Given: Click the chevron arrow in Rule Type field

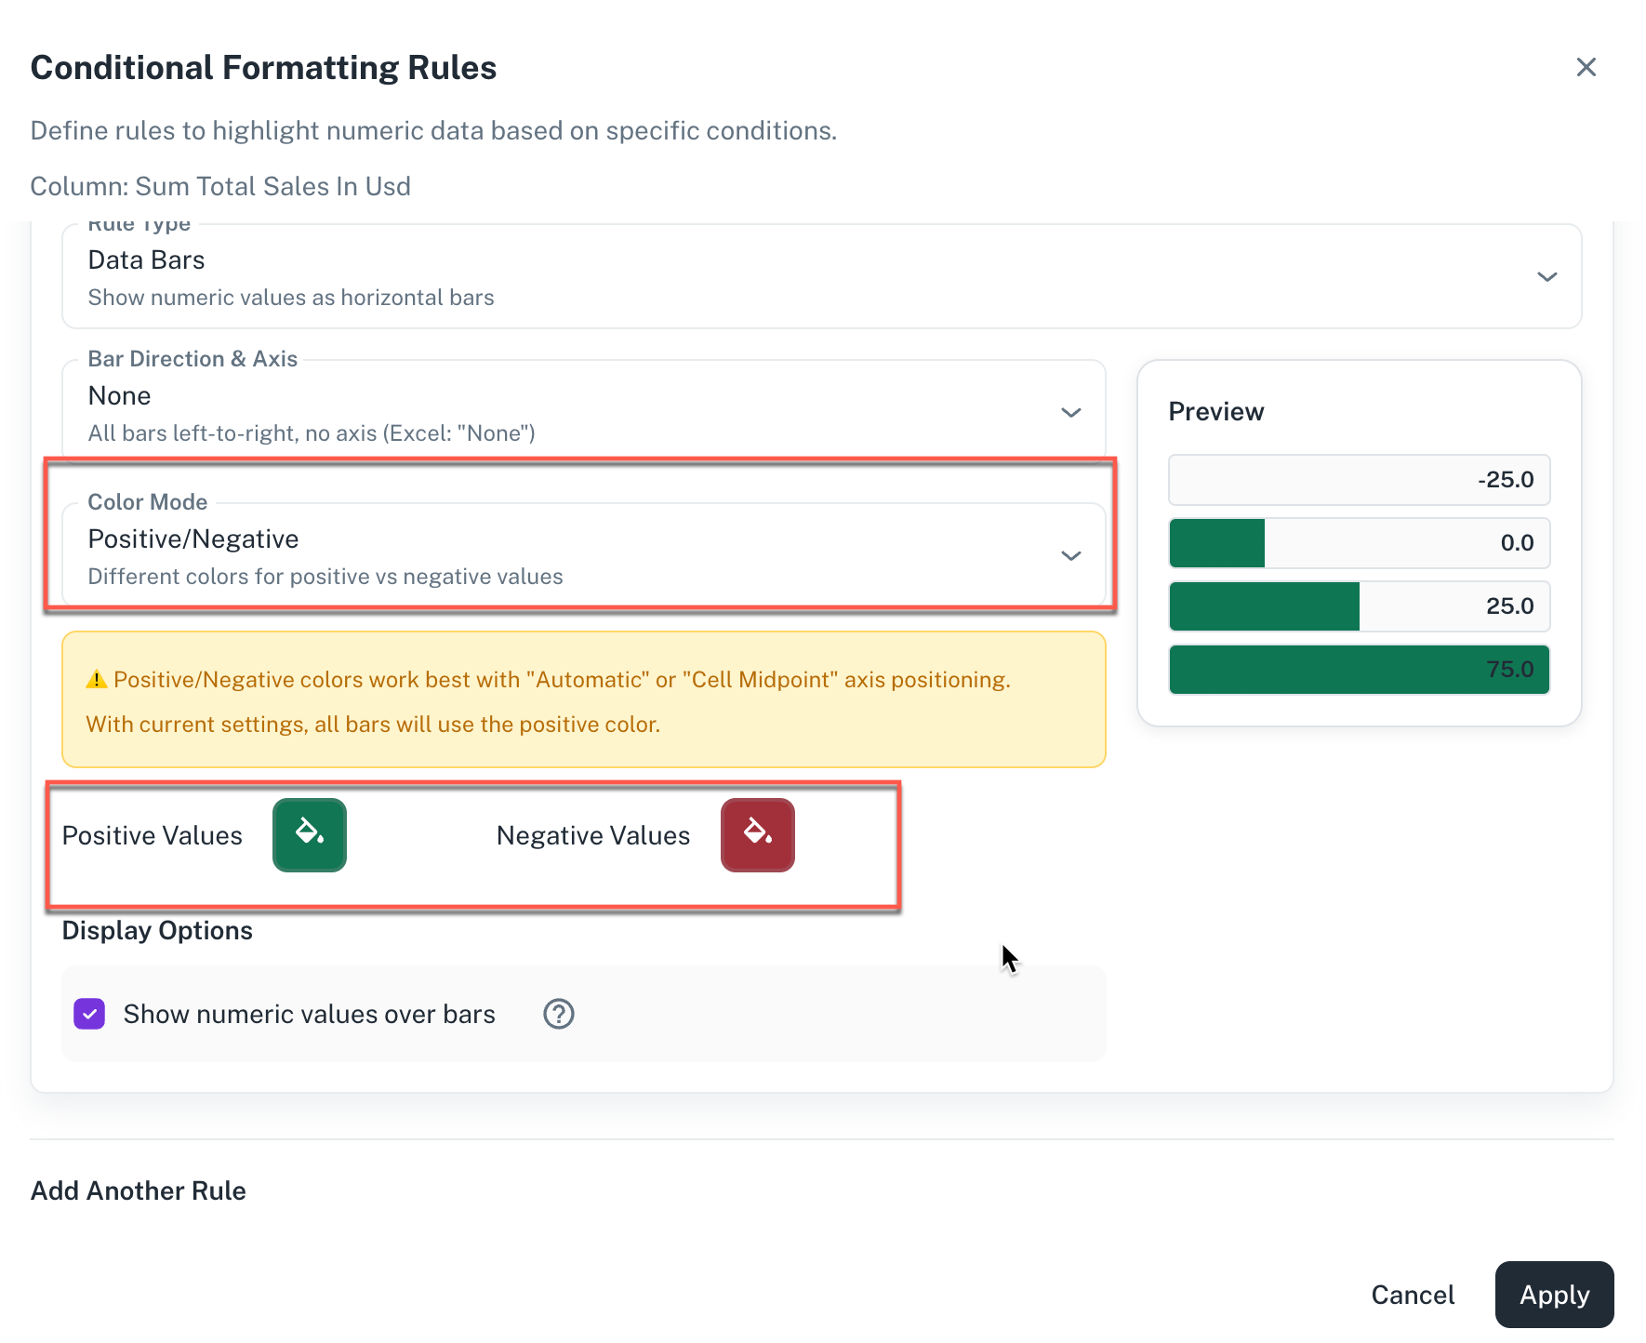Looking at the screenshot, I should [x=1546, y=277].
